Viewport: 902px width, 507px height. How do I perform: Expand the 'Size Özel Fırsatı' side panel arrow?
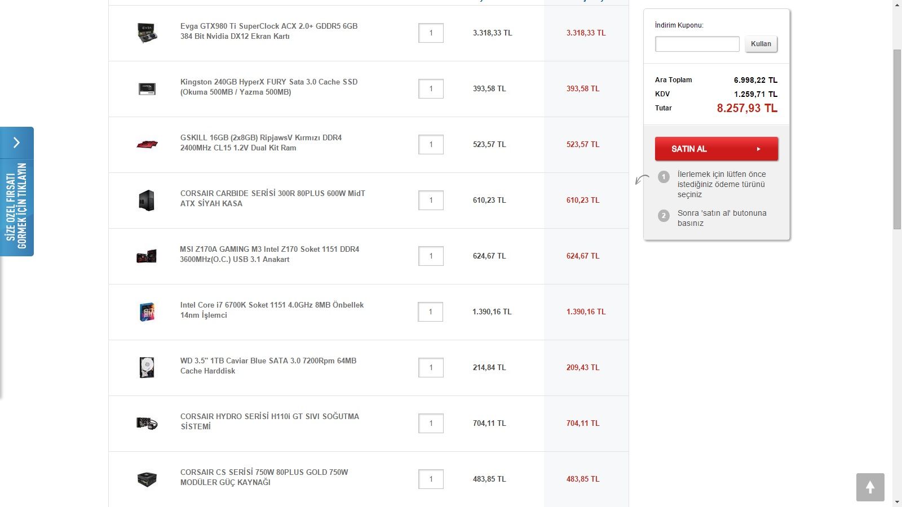17,143
